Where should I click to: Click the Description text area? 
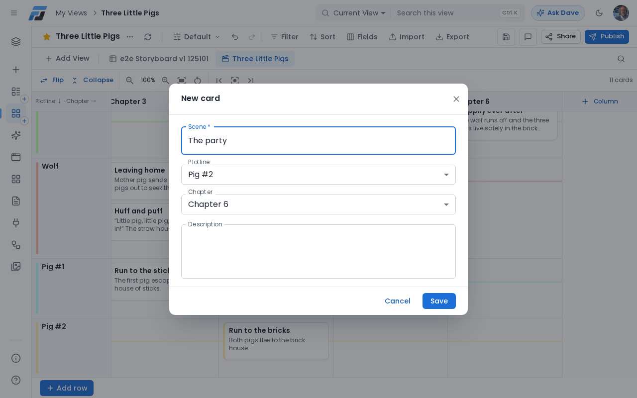[x=318, y=251]
